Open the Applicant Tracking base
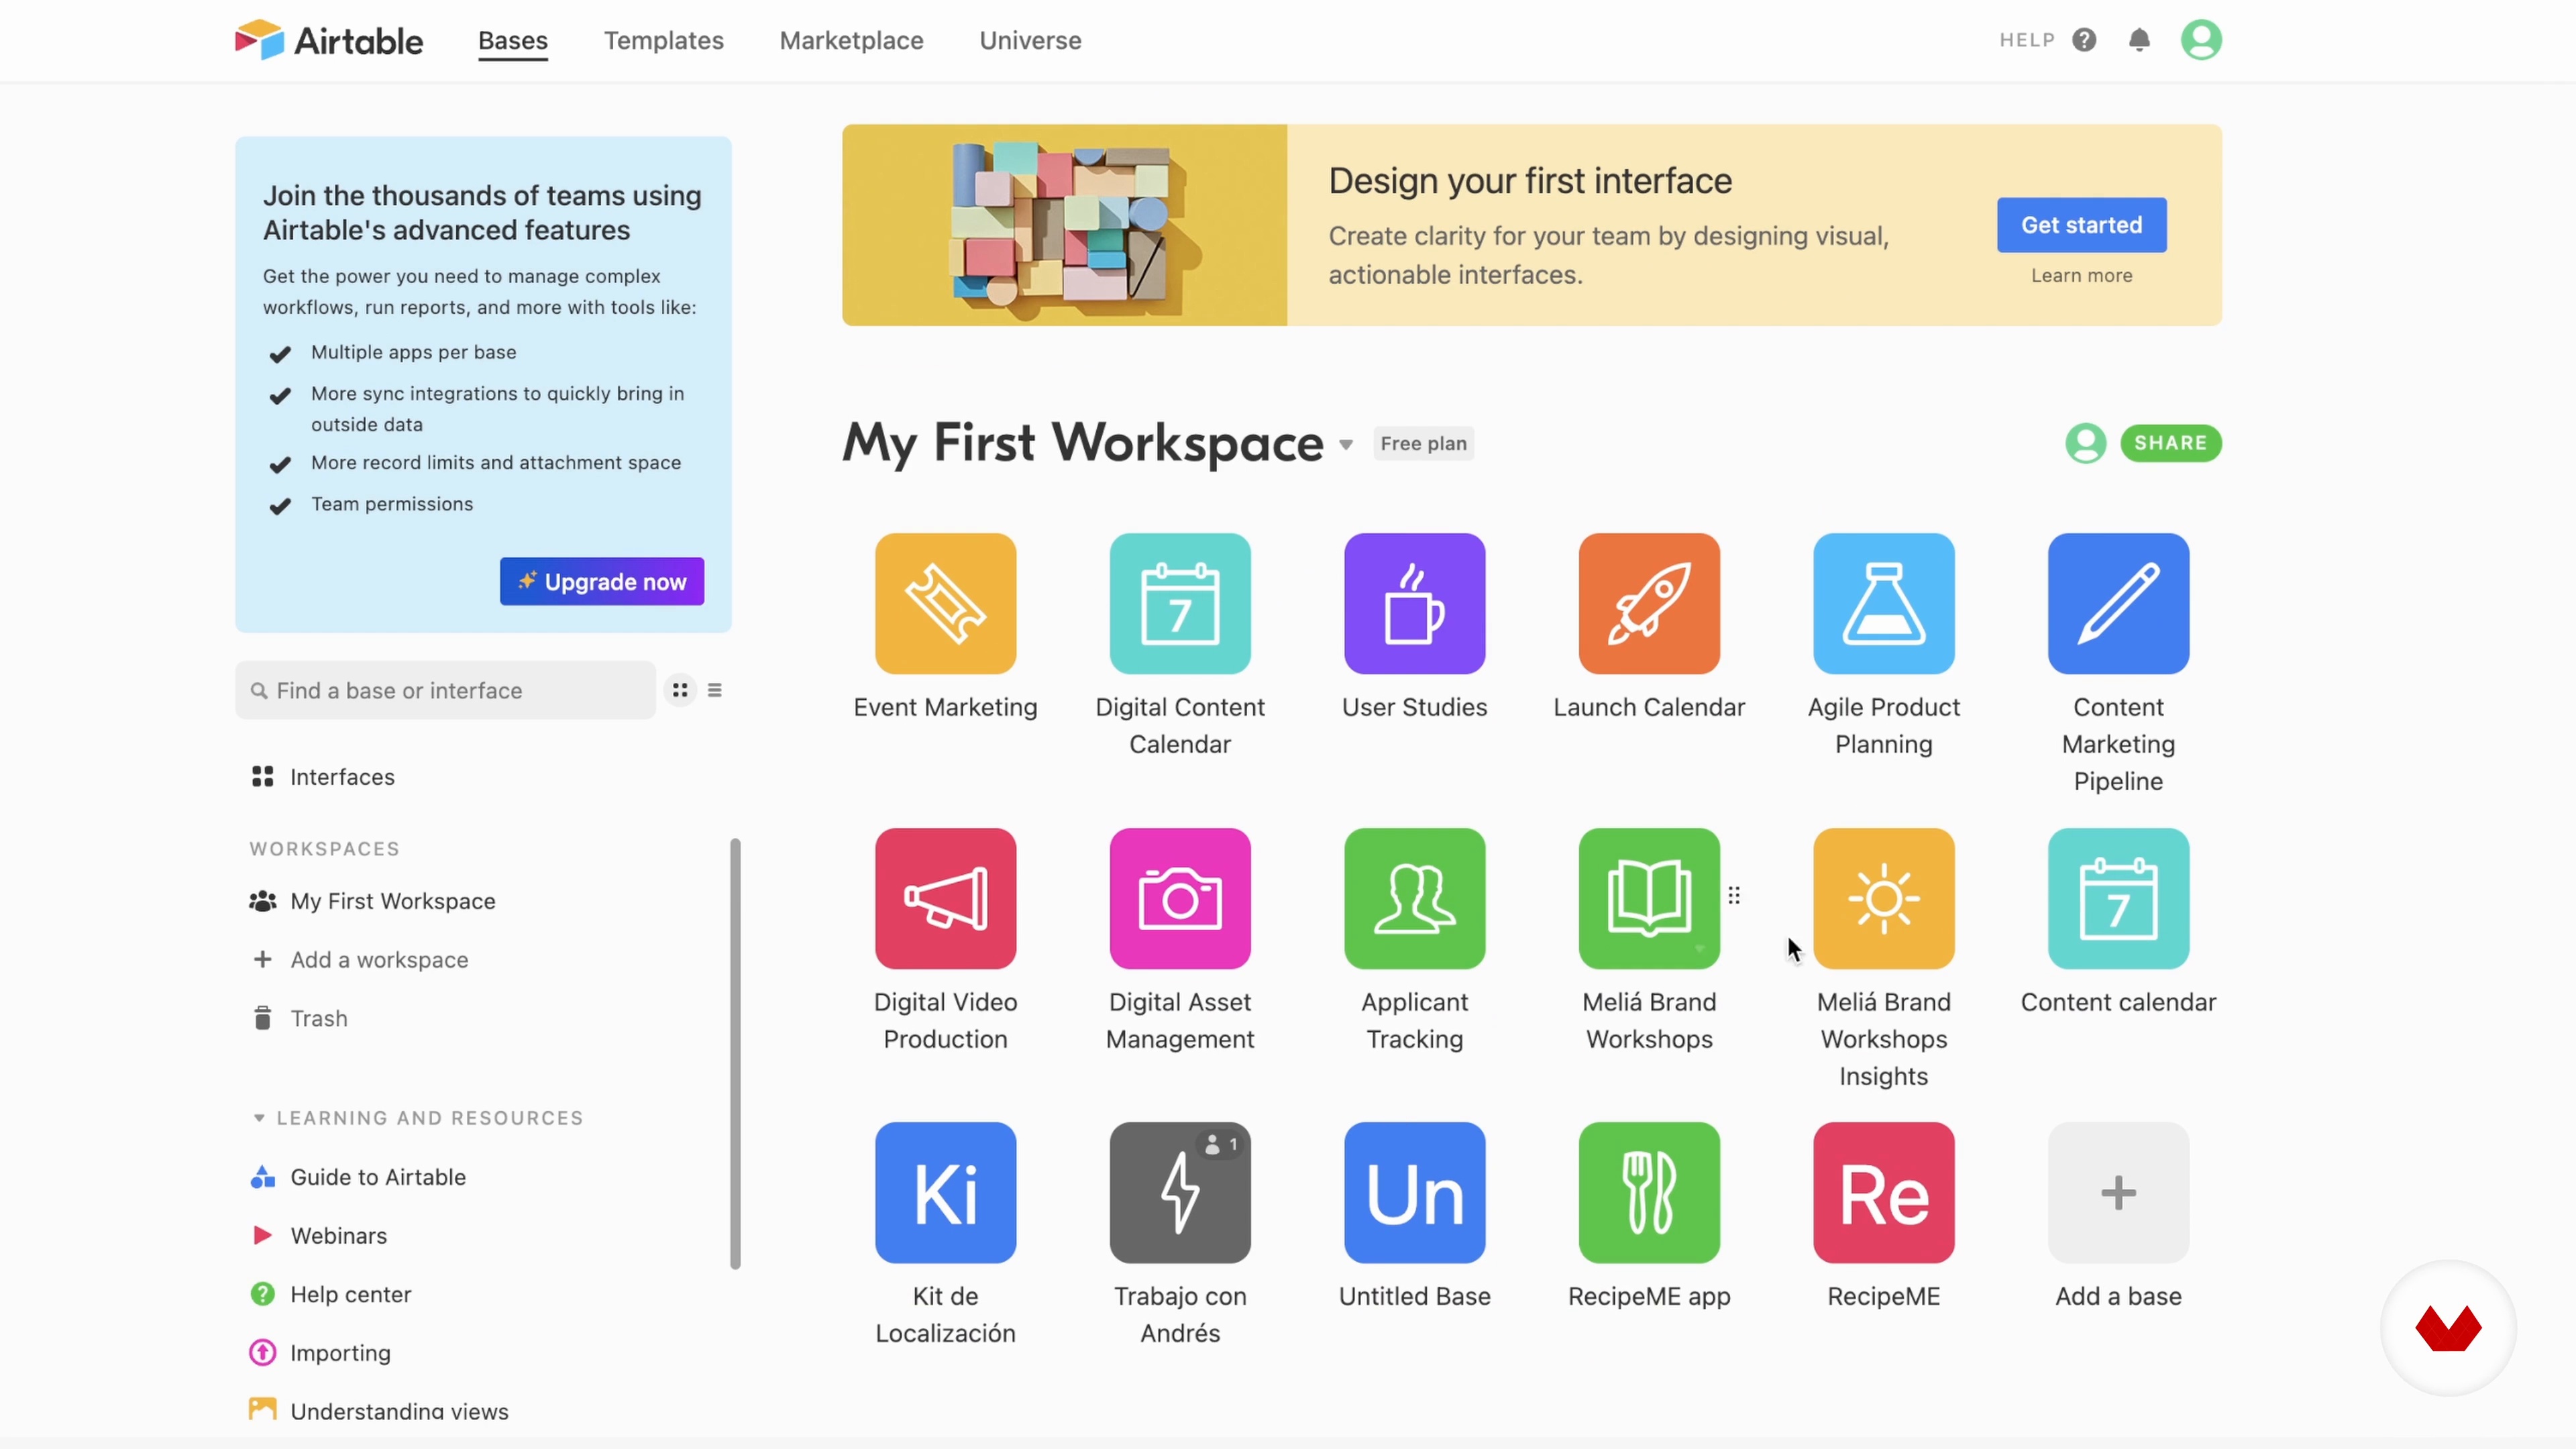This screenshot has width=2576, height=1449. tap(1414, 898)
